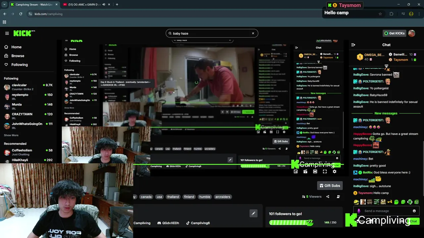Screen dimensions: 424x238
Task: Open the profile avatar next to Get KICKs
Action: click(411, 33)
